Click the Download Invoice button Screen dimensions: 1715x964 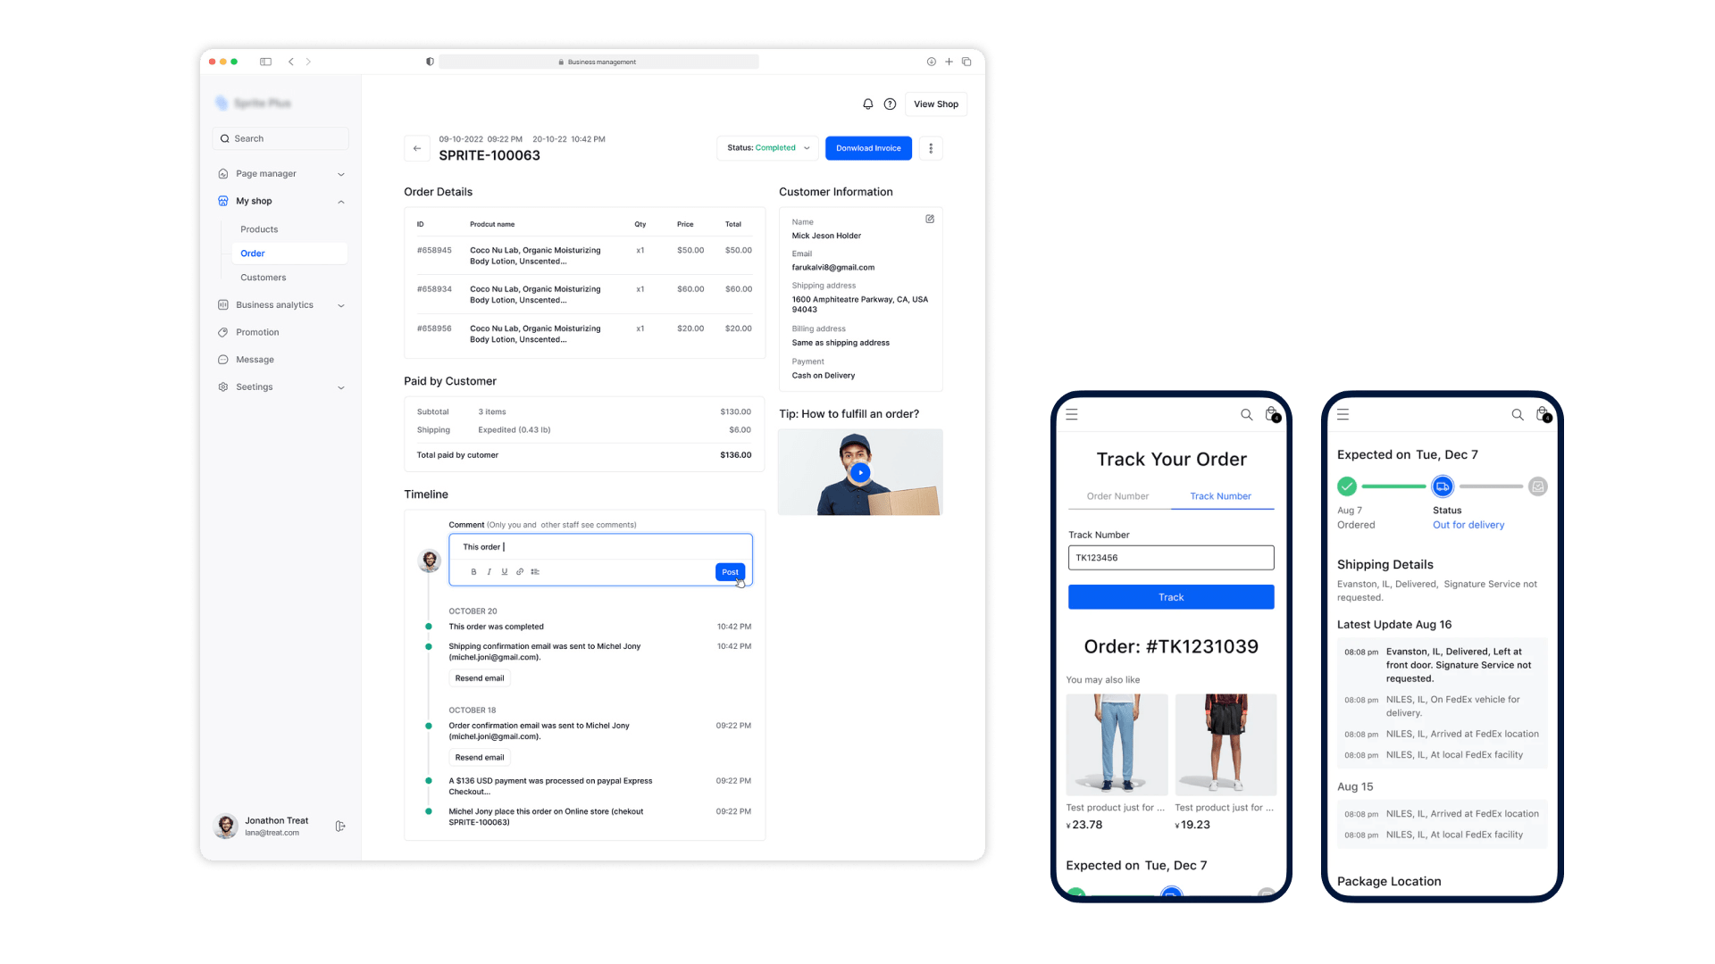868,147
